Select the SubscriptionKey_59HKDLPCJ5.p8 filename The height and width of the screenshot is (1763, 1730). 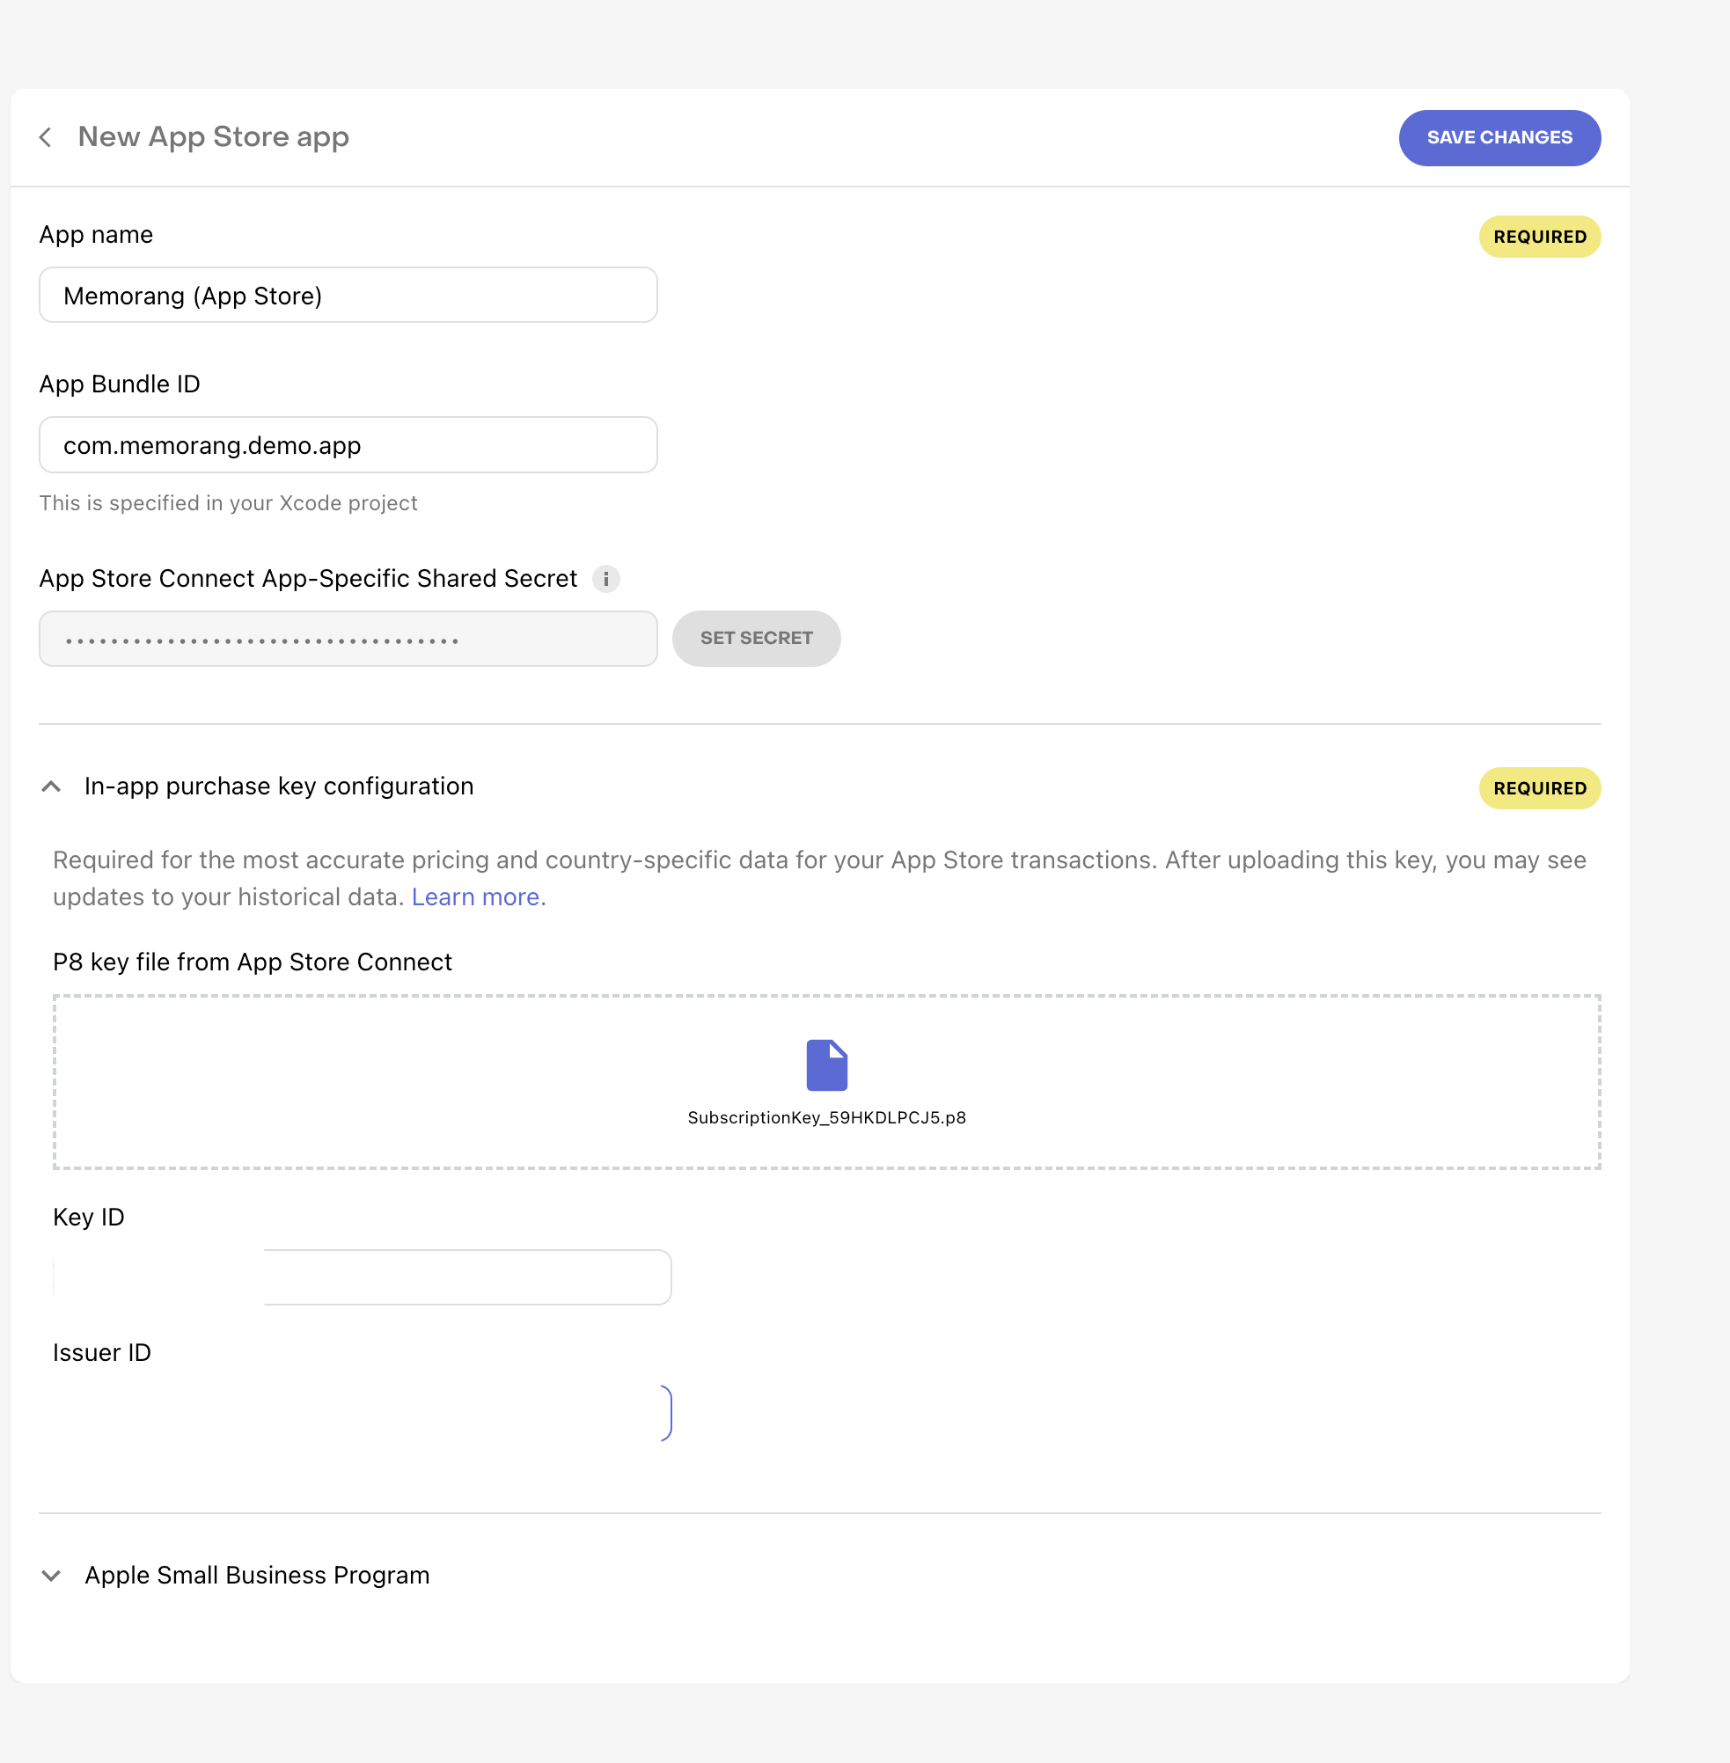[826, 1117]
